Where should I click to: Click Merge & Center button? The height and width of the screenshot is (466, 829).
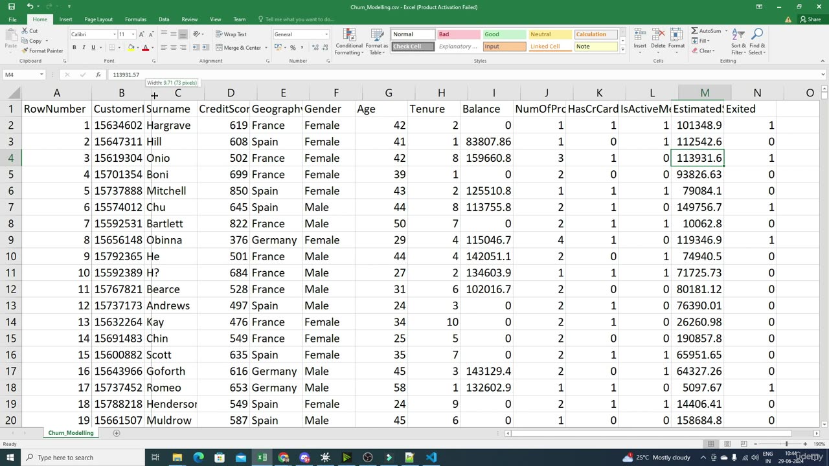237,47
